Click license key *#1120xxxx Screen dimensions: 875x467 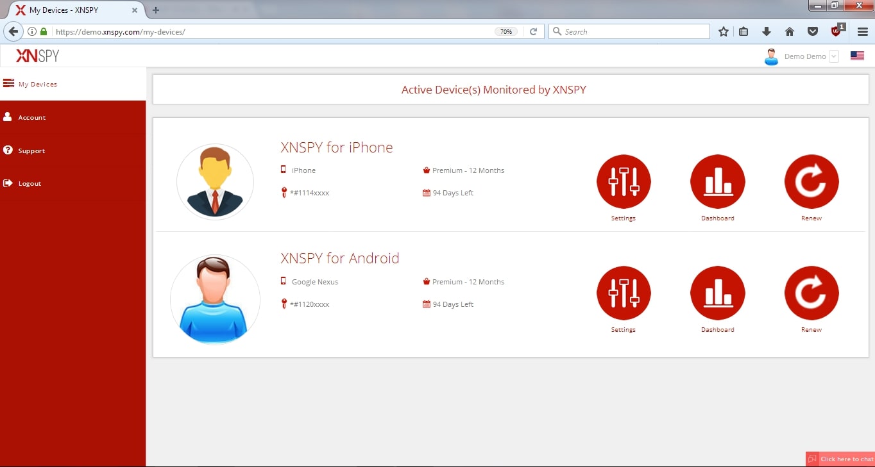pyautogui.click(x=310, y=304)
